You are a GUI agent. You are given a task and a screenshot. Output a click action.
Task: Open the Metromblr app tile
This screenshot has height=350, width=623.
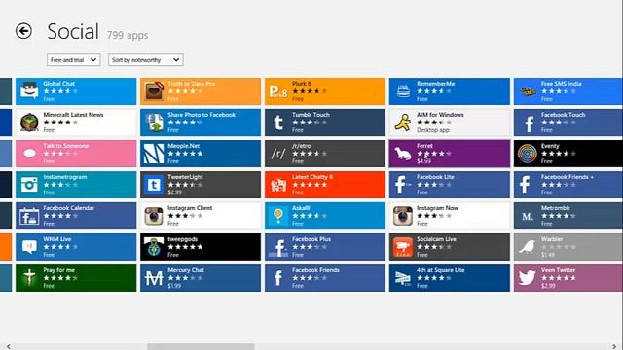(x=568, y=216)
